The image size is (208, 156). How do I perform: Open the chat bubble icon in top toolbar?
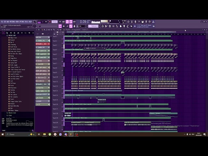pyautogui.click(x=149, y=22)
